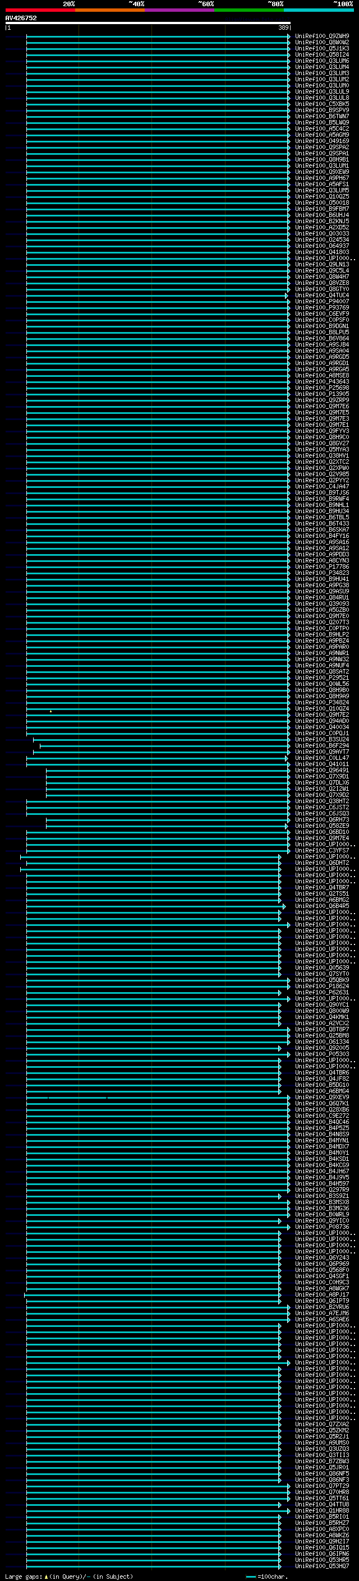This screenshot has height=1581, width=359.
Task: Click the white query sequence bar
Action: (x=148, y=22)
